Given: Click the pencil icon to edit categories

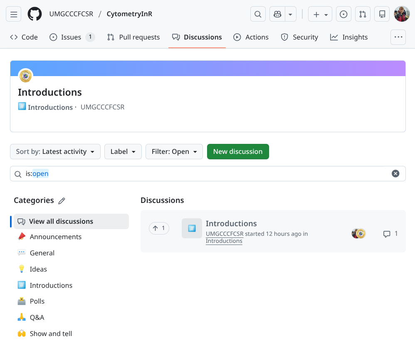Looking at the screenshot, I should tap(62, 201).
